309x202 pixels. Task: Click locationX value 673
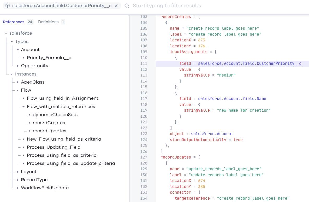click(201, 40)
